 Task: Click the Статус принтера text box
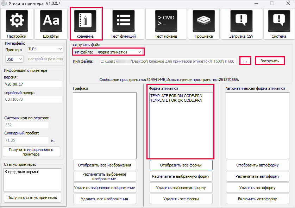(32, 180)
